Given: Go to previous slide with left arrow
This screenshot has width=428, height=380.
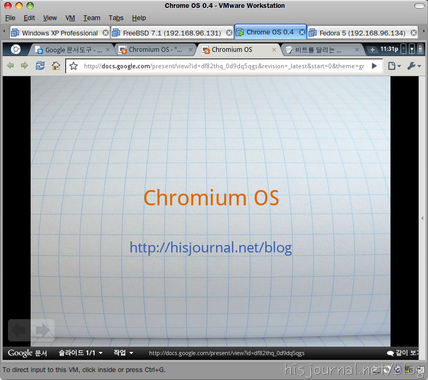Looking at the screenshot, I should point(19,330).
